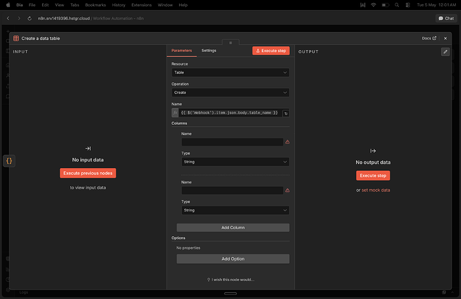The height and width of the screenshot is (299, 461).
Task: Open Spotlight search icon
Action: click(397, 5)
